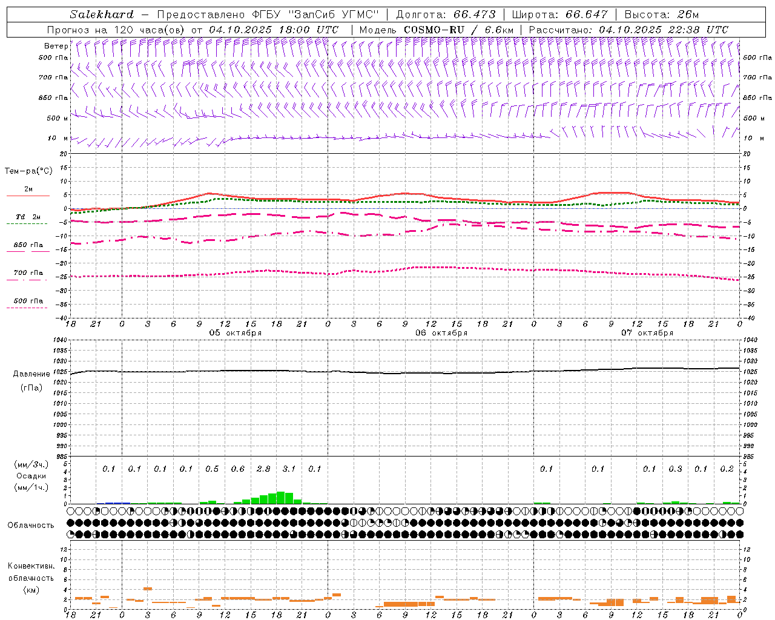The image size is (775, 620).
Task: Click the precipitation value "0.6"
Action: (237, 469)
